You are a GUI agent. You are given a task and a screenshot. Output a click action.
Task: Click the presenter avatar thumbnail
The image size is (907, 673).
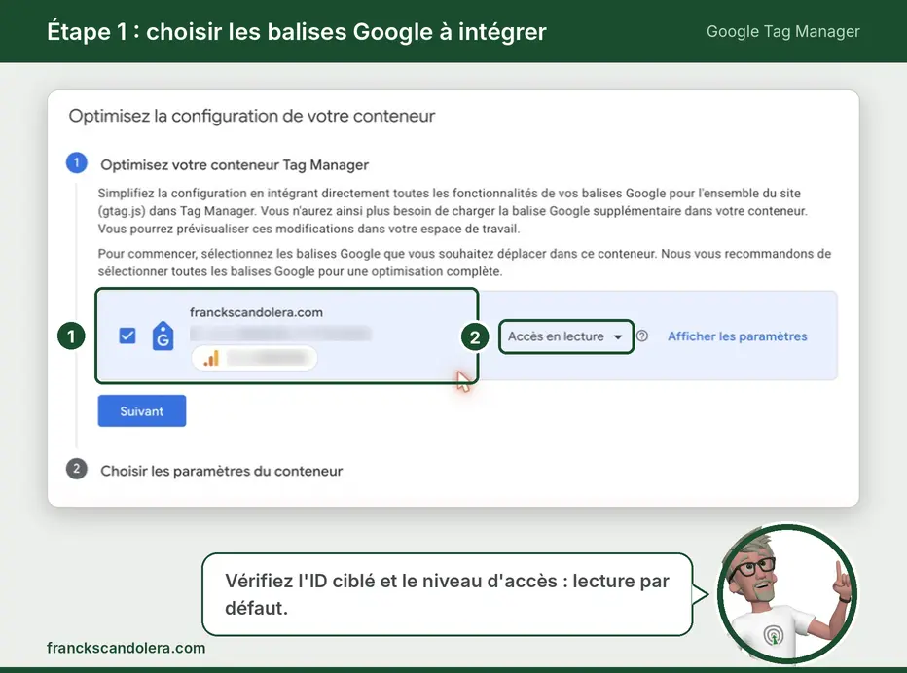(786, 594)
